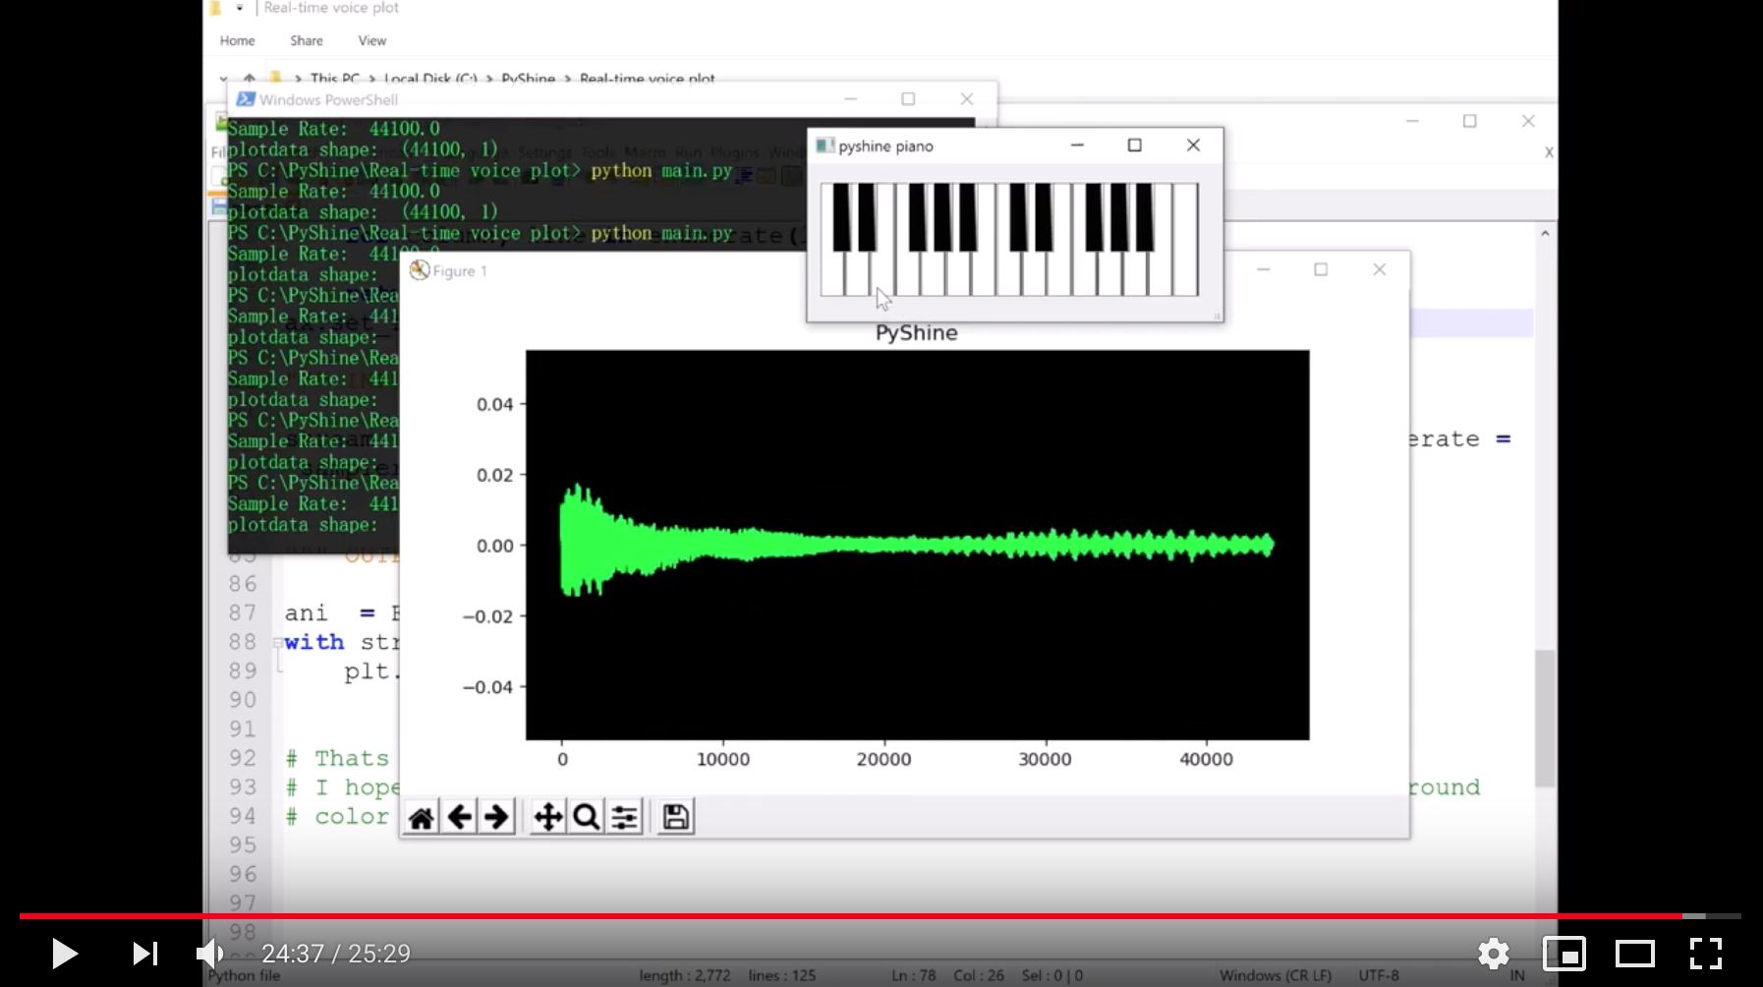The height and width of the screenshot is (987, 1763).
Task: Play the YouTube video
Action: 64,954
